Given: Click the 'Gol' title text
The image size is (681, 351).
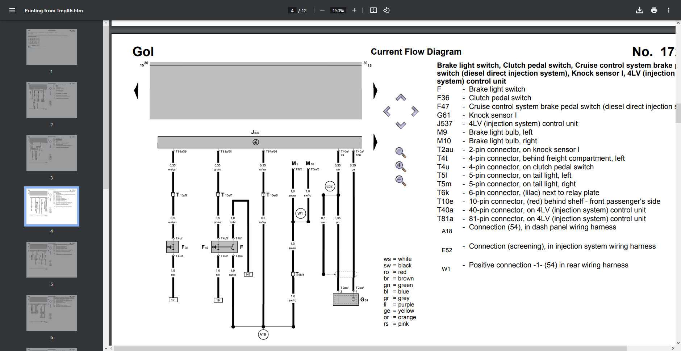Looking at the screenshot, I should pyautogui.click(x=143, y=52).
